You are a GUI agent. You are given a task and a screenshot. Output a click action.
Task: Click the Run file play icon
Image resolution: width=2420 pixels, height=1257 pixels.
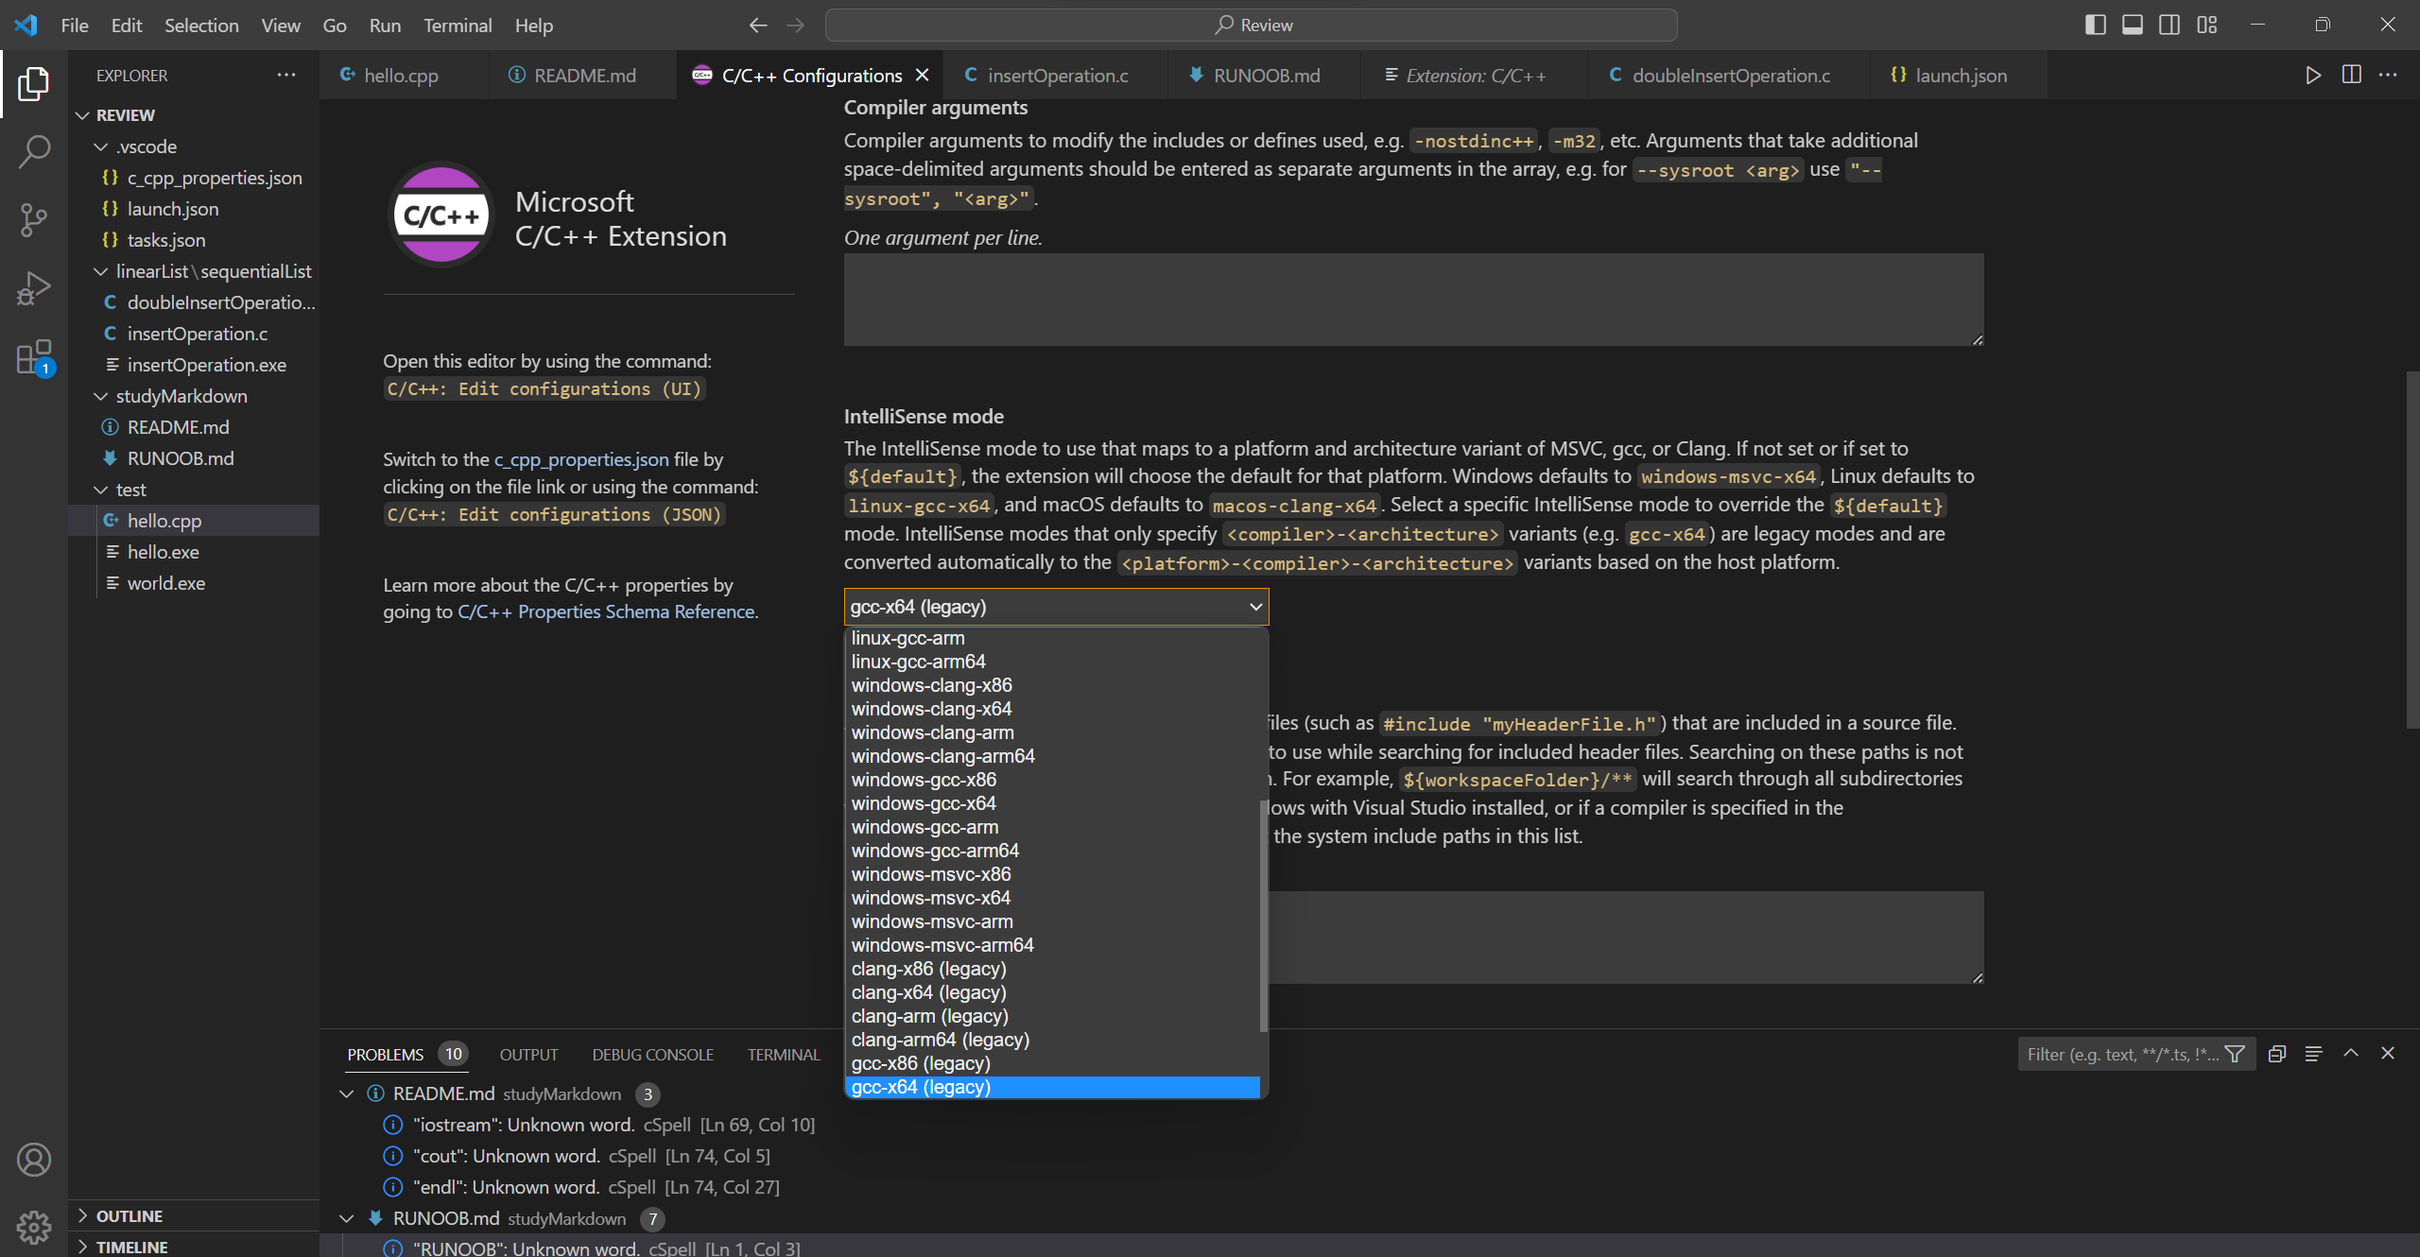[2313, 75]
